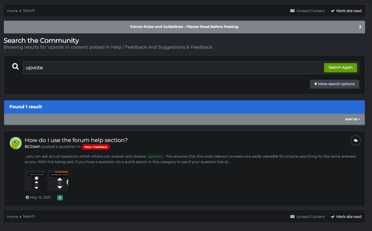The width and height of the screenshot is (372, 231).
Task: Go to Home in the top breadcrumb
Action: pos(12,11)
